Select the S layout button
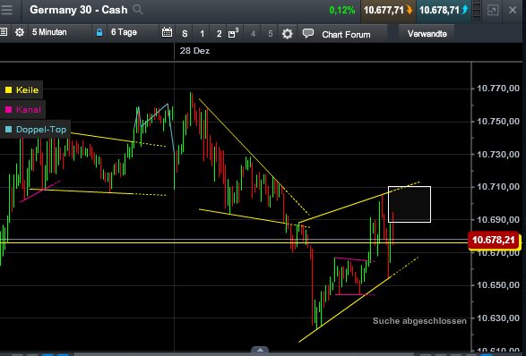526x356 pixels. (x=185, y=33)
